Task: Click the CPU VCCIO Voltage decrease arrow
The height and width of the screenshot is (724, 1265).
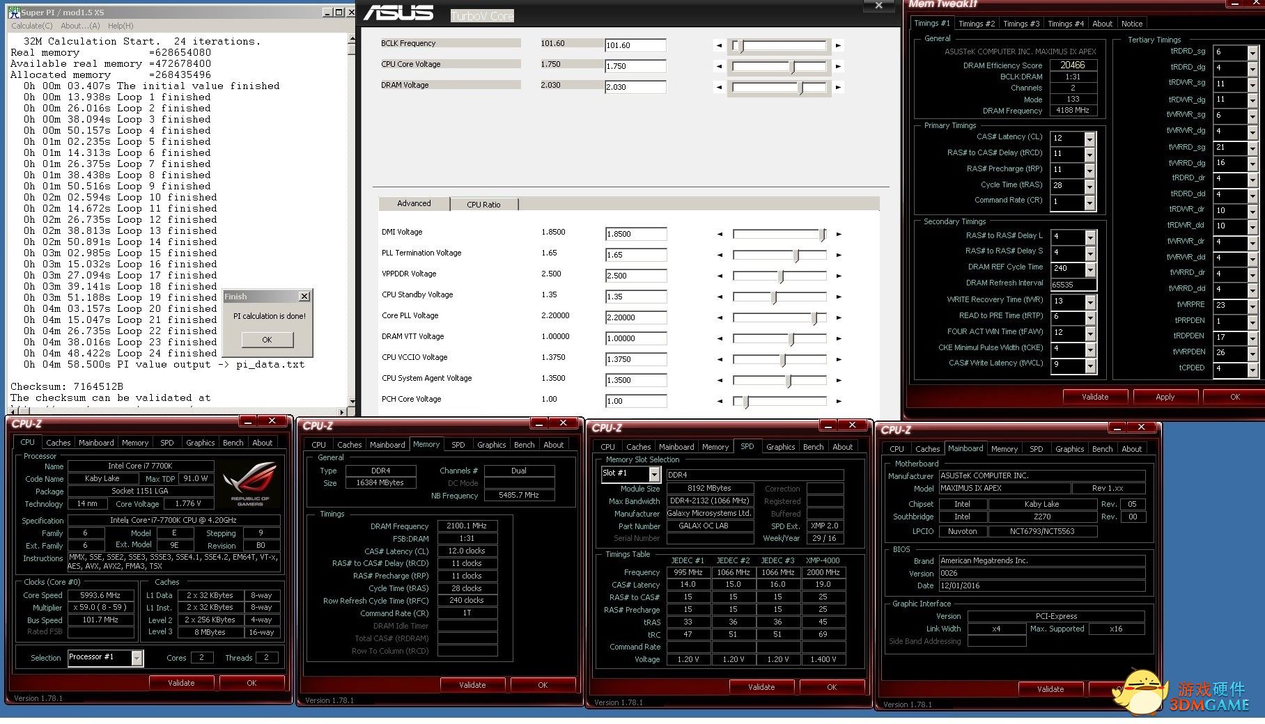Action: tap(720, 360)
